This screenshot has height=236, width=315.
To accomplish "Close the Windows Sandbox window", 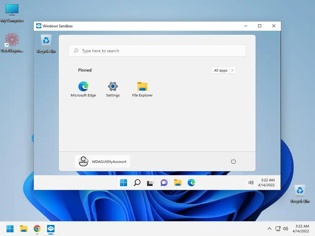I will click(x=273, y=26).
